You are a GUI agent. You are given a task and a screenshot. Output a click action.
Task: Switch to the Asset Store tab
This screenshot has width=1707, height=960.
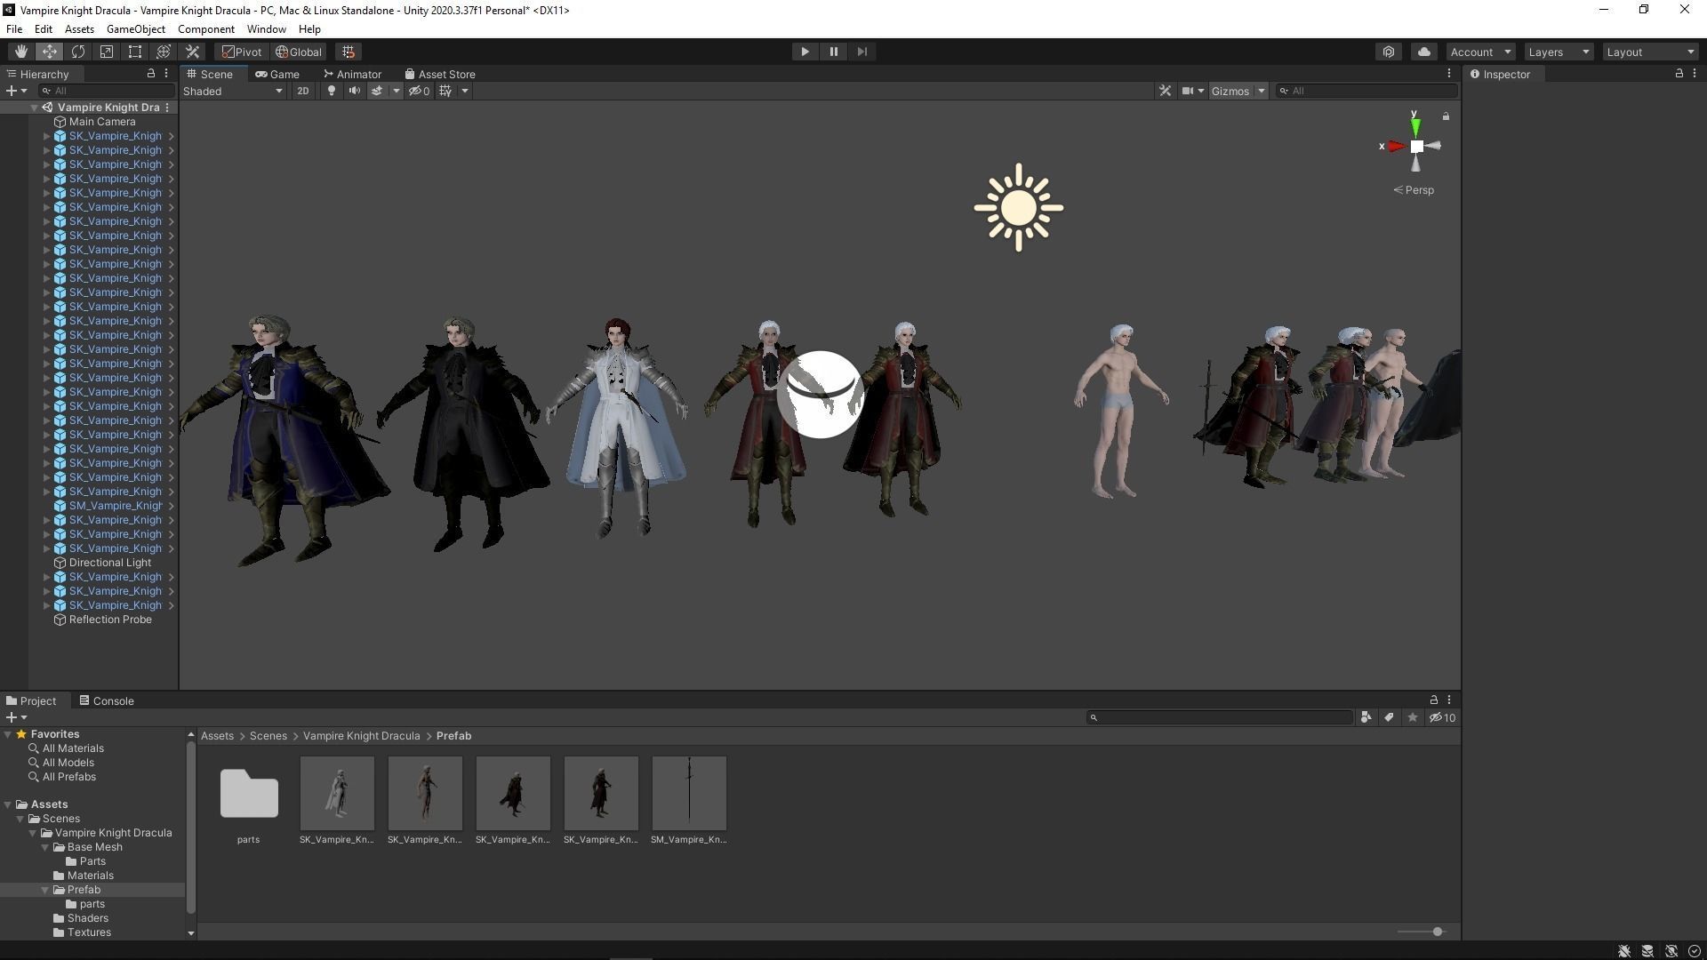(x=440, y=74)
